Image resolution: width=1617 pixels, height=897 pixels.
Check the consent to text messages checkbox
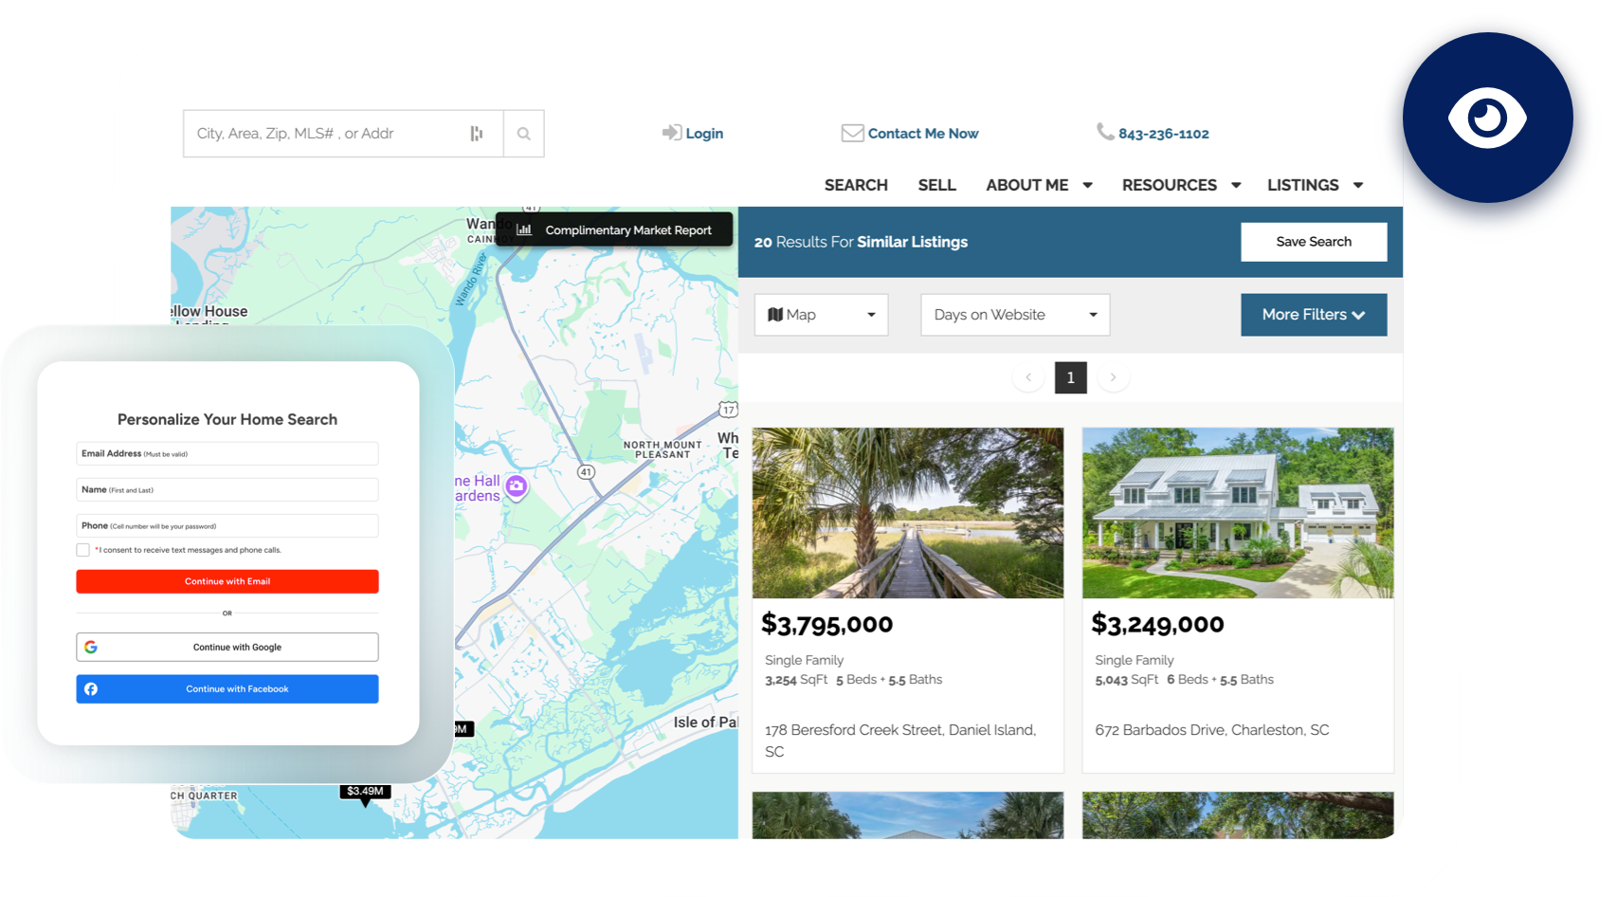click(83, 550)
